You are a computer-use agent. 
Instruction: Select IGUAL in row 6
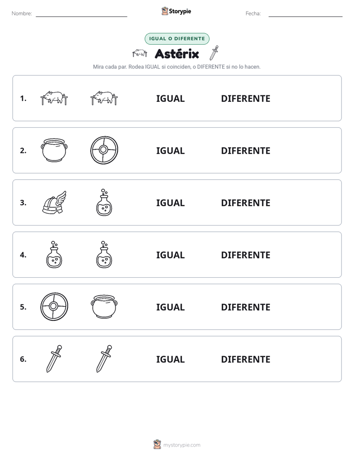point(170,359)
